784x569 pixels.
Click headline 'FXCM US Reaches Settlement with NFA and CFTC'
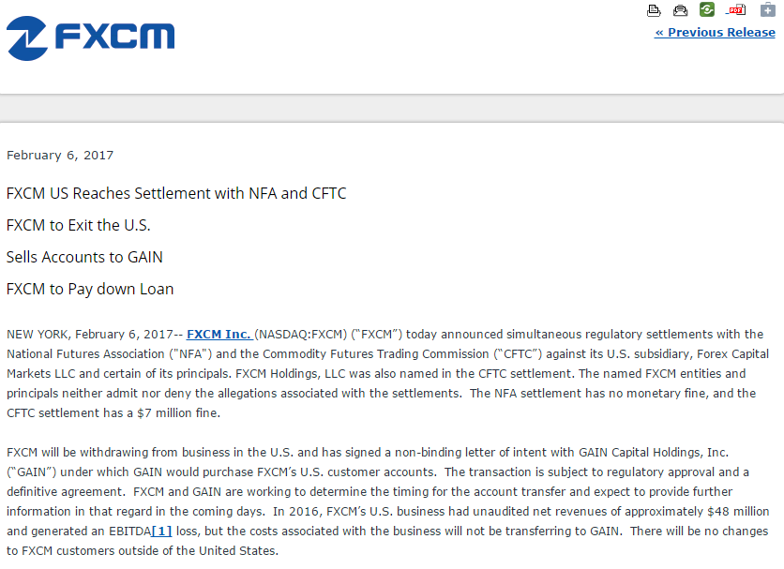tap(176, 194)
